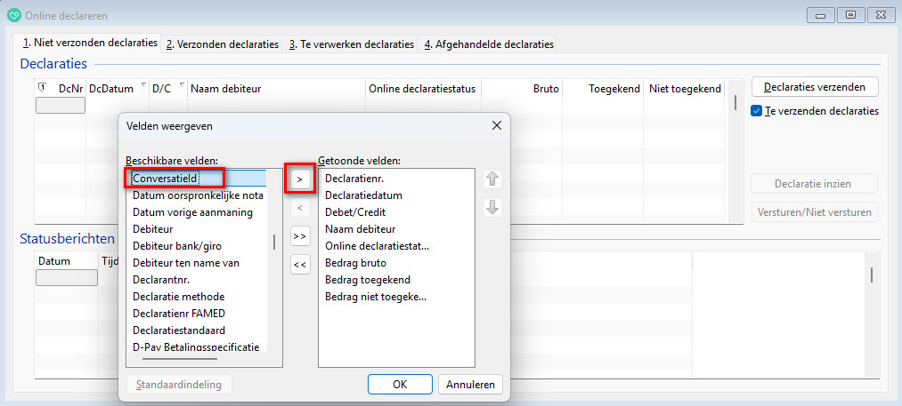Select Naam debiteur in shown fields list
The height and width of the screenshot is (406, 902).
(356, 229)
